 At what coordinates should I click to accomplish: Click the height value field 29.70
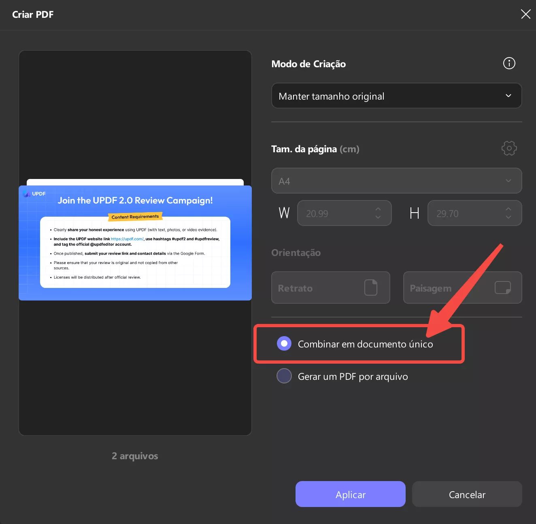[475, 213]
